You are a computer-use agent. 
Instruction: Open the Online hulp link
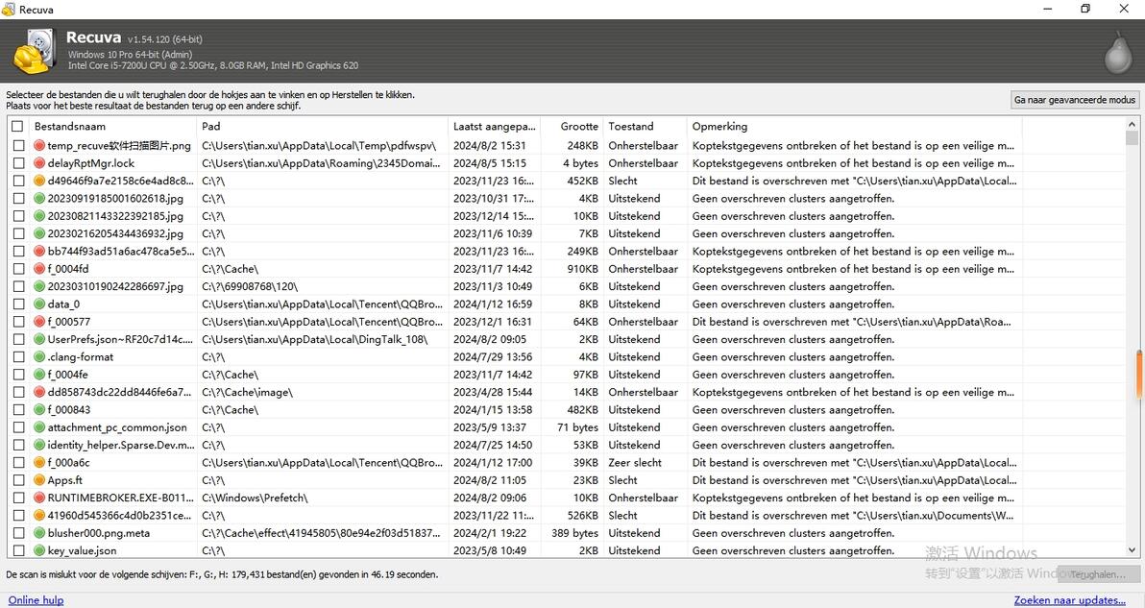pos(37,600)
